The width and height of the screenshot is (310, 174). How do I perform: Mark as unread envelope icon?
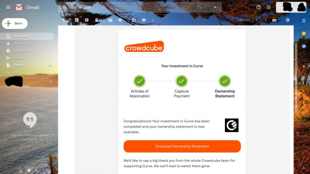pos(110,20)
